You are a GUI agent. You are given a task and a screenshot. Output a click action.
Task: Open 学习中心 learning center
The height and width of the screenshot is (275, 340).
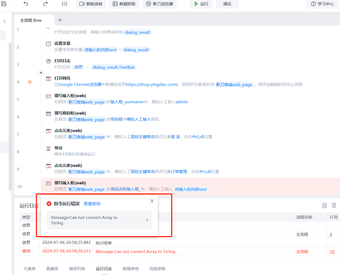pyautogui.click(x=322, y=4)
